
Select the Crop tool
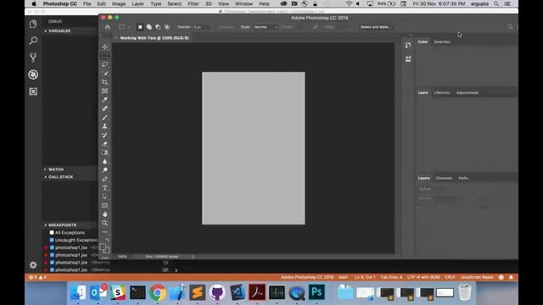click(104, 82)
